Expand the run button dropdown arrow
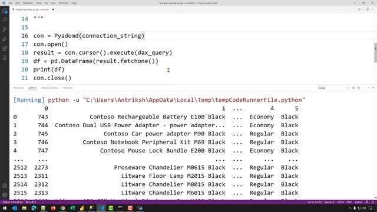Screen dimensions: 377x212 click(x=363, y=9)
